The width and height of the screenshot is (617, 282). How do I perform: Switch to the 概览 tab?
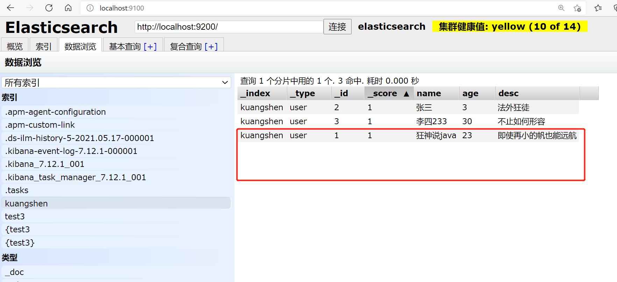15,45
